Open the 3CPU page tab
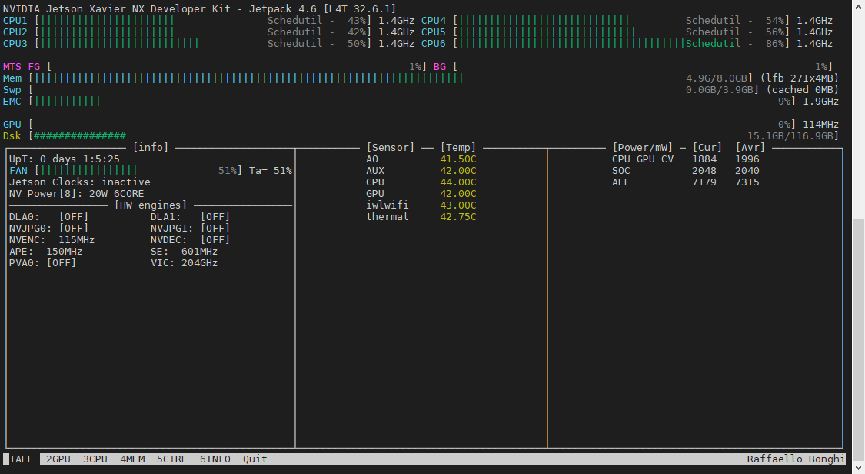The height and width of the screenshot is (474, 865). (x=95, y=459)
